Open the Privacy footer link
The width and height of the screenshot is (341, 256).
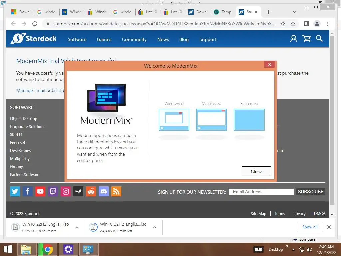click(x=299, y=214)
